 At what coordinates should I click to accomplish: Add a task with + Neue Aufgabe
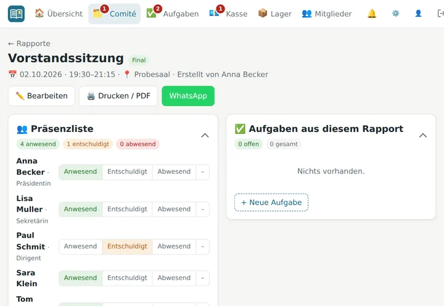271,202
